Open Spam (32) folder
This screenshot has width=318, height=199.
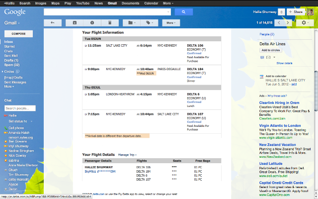pyautogui.click(x=12, y=65)
